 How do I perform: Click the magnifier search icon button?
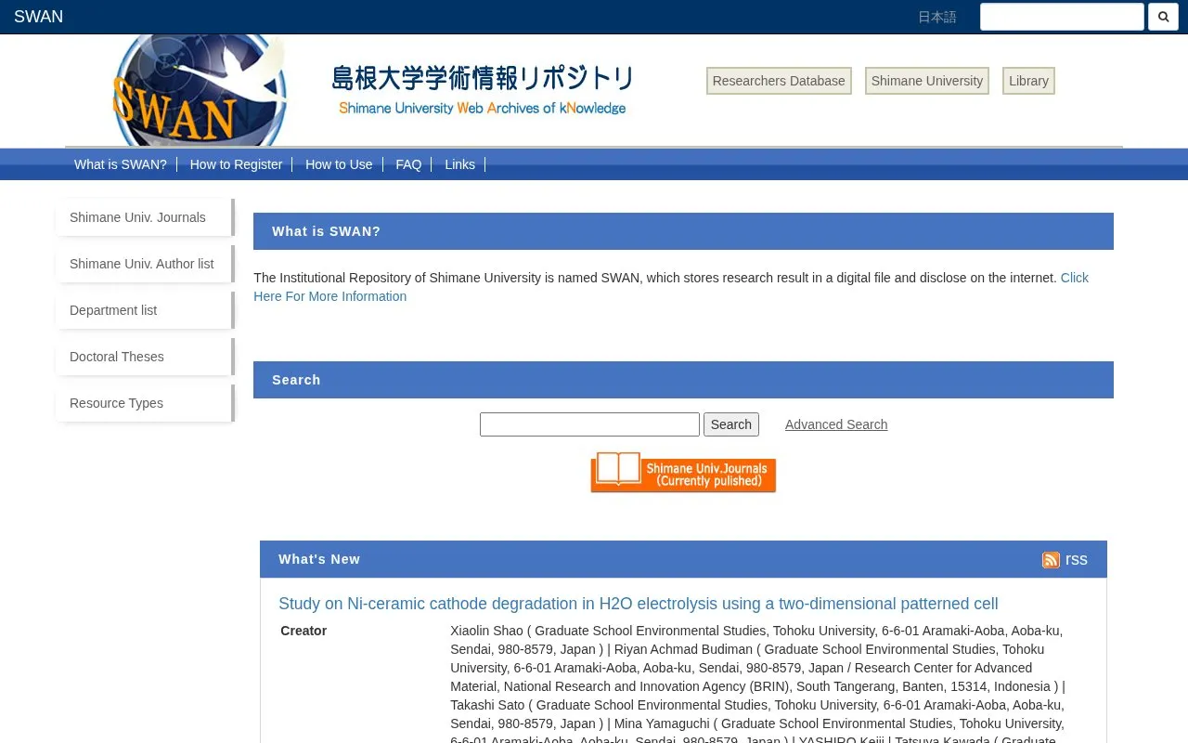click(1163, 17)
